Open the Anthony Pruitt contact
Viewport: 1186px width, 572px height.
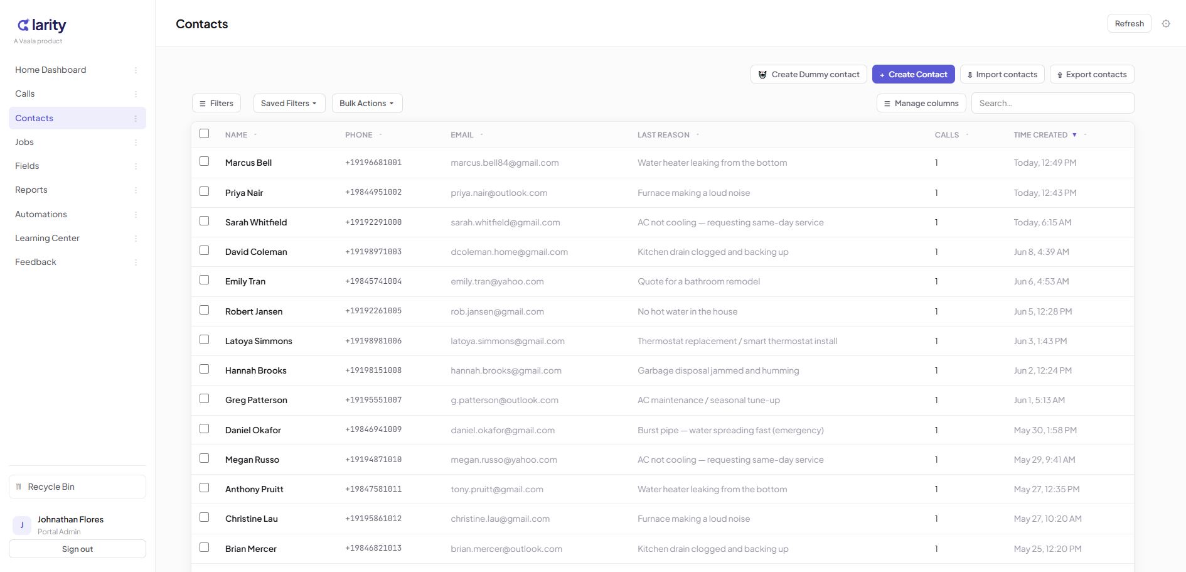(254, 489)
